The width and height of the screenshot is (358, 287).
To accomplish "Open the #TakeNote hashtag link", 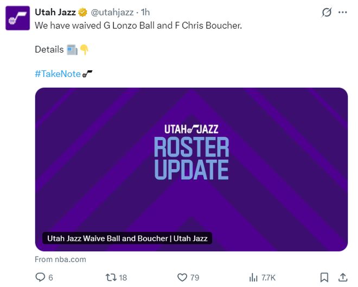I will (57, 74).
